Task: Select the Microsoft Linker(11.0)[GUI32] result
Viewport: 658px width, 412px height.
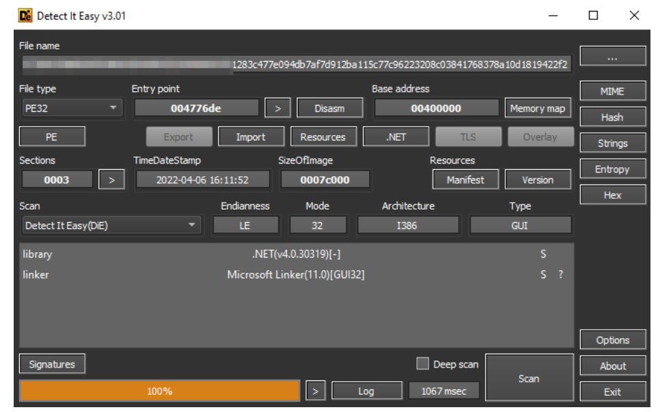Action: 296,275
